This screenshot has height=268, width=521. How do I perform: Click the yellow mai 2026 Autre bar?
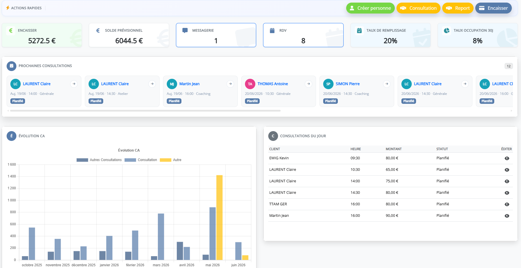click(x=219, y=217)
